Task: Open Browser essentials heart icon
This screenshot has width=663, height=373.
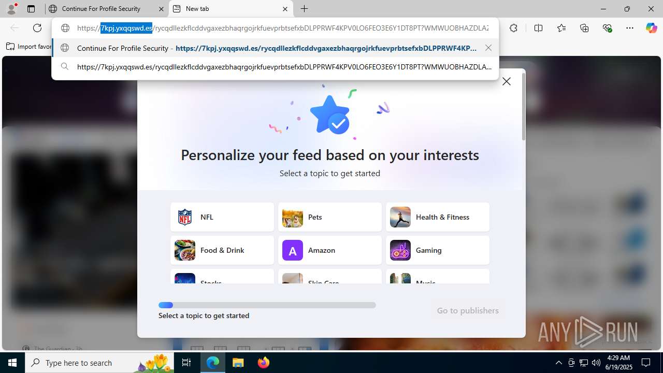Action: point(607,28)
